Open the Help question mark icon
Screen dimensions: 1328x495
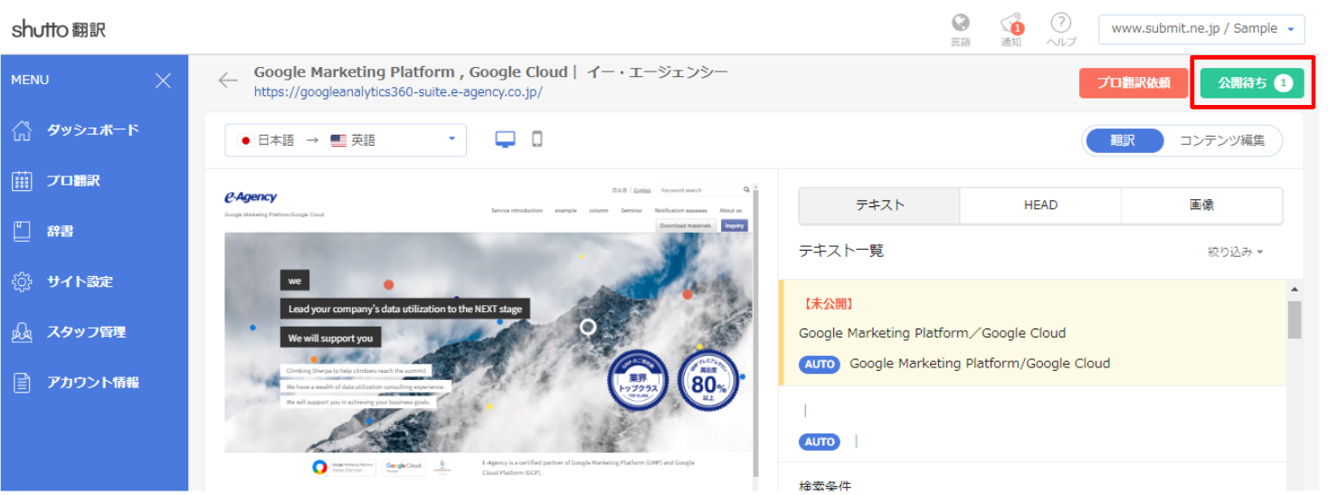click(x=1061, y=23)
